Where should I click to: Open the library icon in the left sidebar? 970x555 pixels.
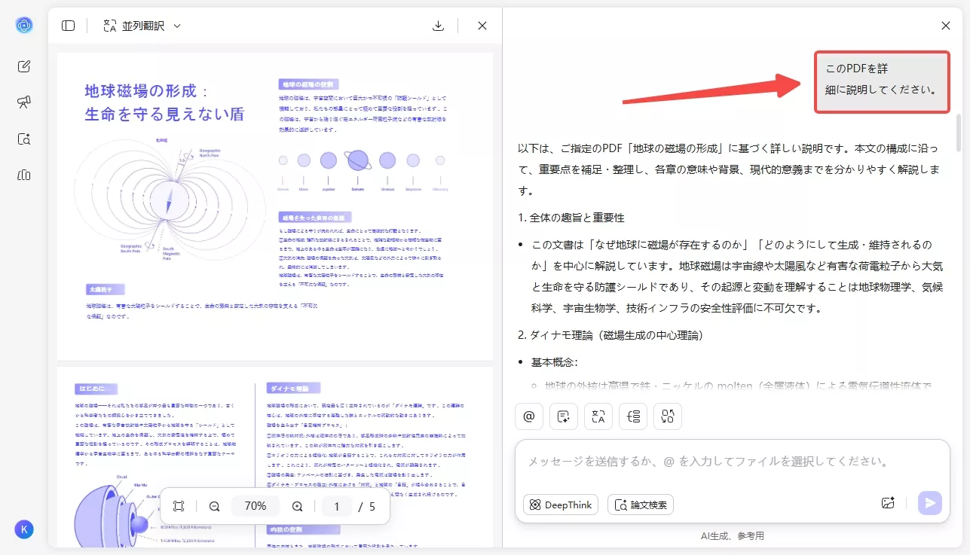[23, 175]
